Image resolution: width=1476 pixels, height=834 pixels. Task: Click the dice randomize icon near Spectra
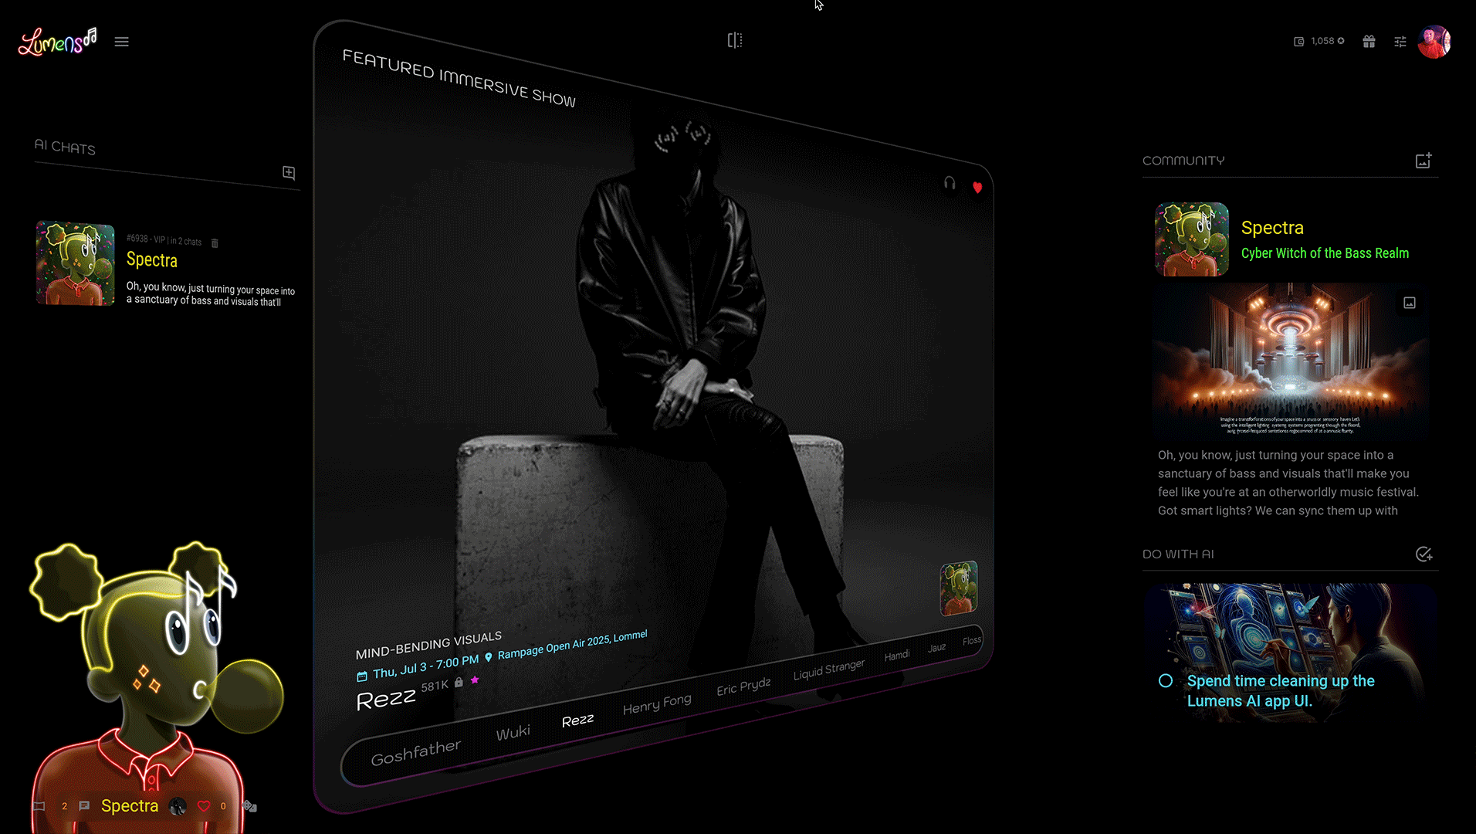coord(249,806)
